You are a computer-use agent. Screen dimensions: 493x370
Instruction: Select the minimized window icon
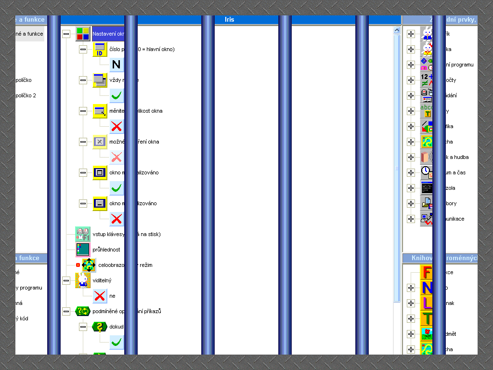point(100,203)
